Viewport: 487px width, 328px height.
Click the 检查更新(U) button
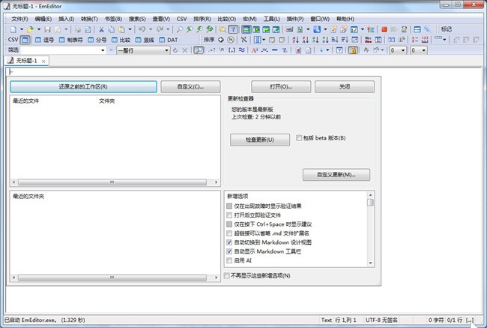259,140
